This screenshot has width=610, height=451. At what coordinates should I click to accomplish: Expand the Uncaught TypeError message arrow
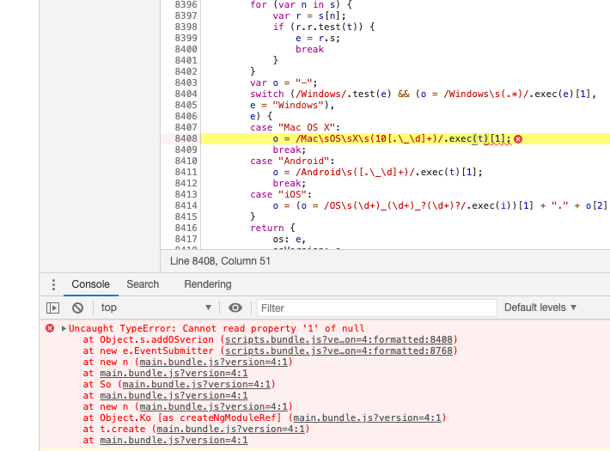coord(64,329)
